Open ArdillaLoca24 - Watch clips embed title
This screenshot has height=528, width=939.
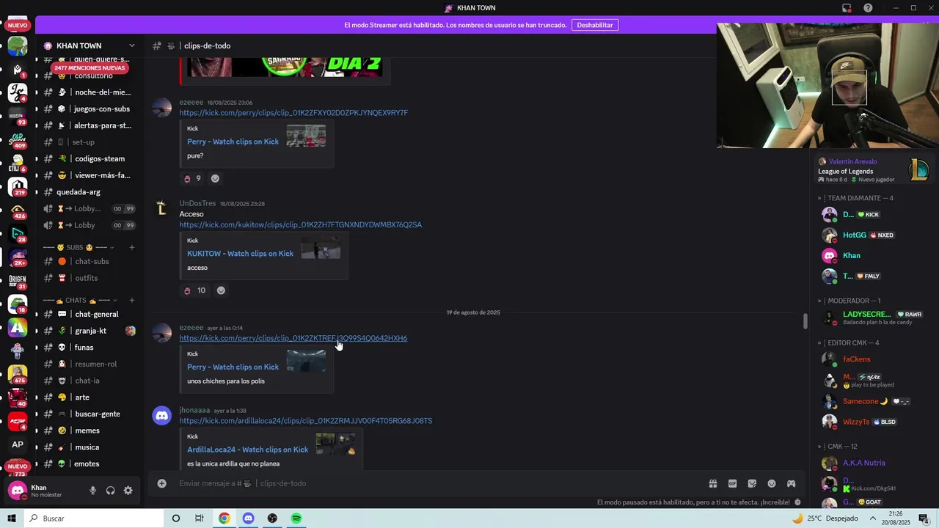(x=247, y=450)
